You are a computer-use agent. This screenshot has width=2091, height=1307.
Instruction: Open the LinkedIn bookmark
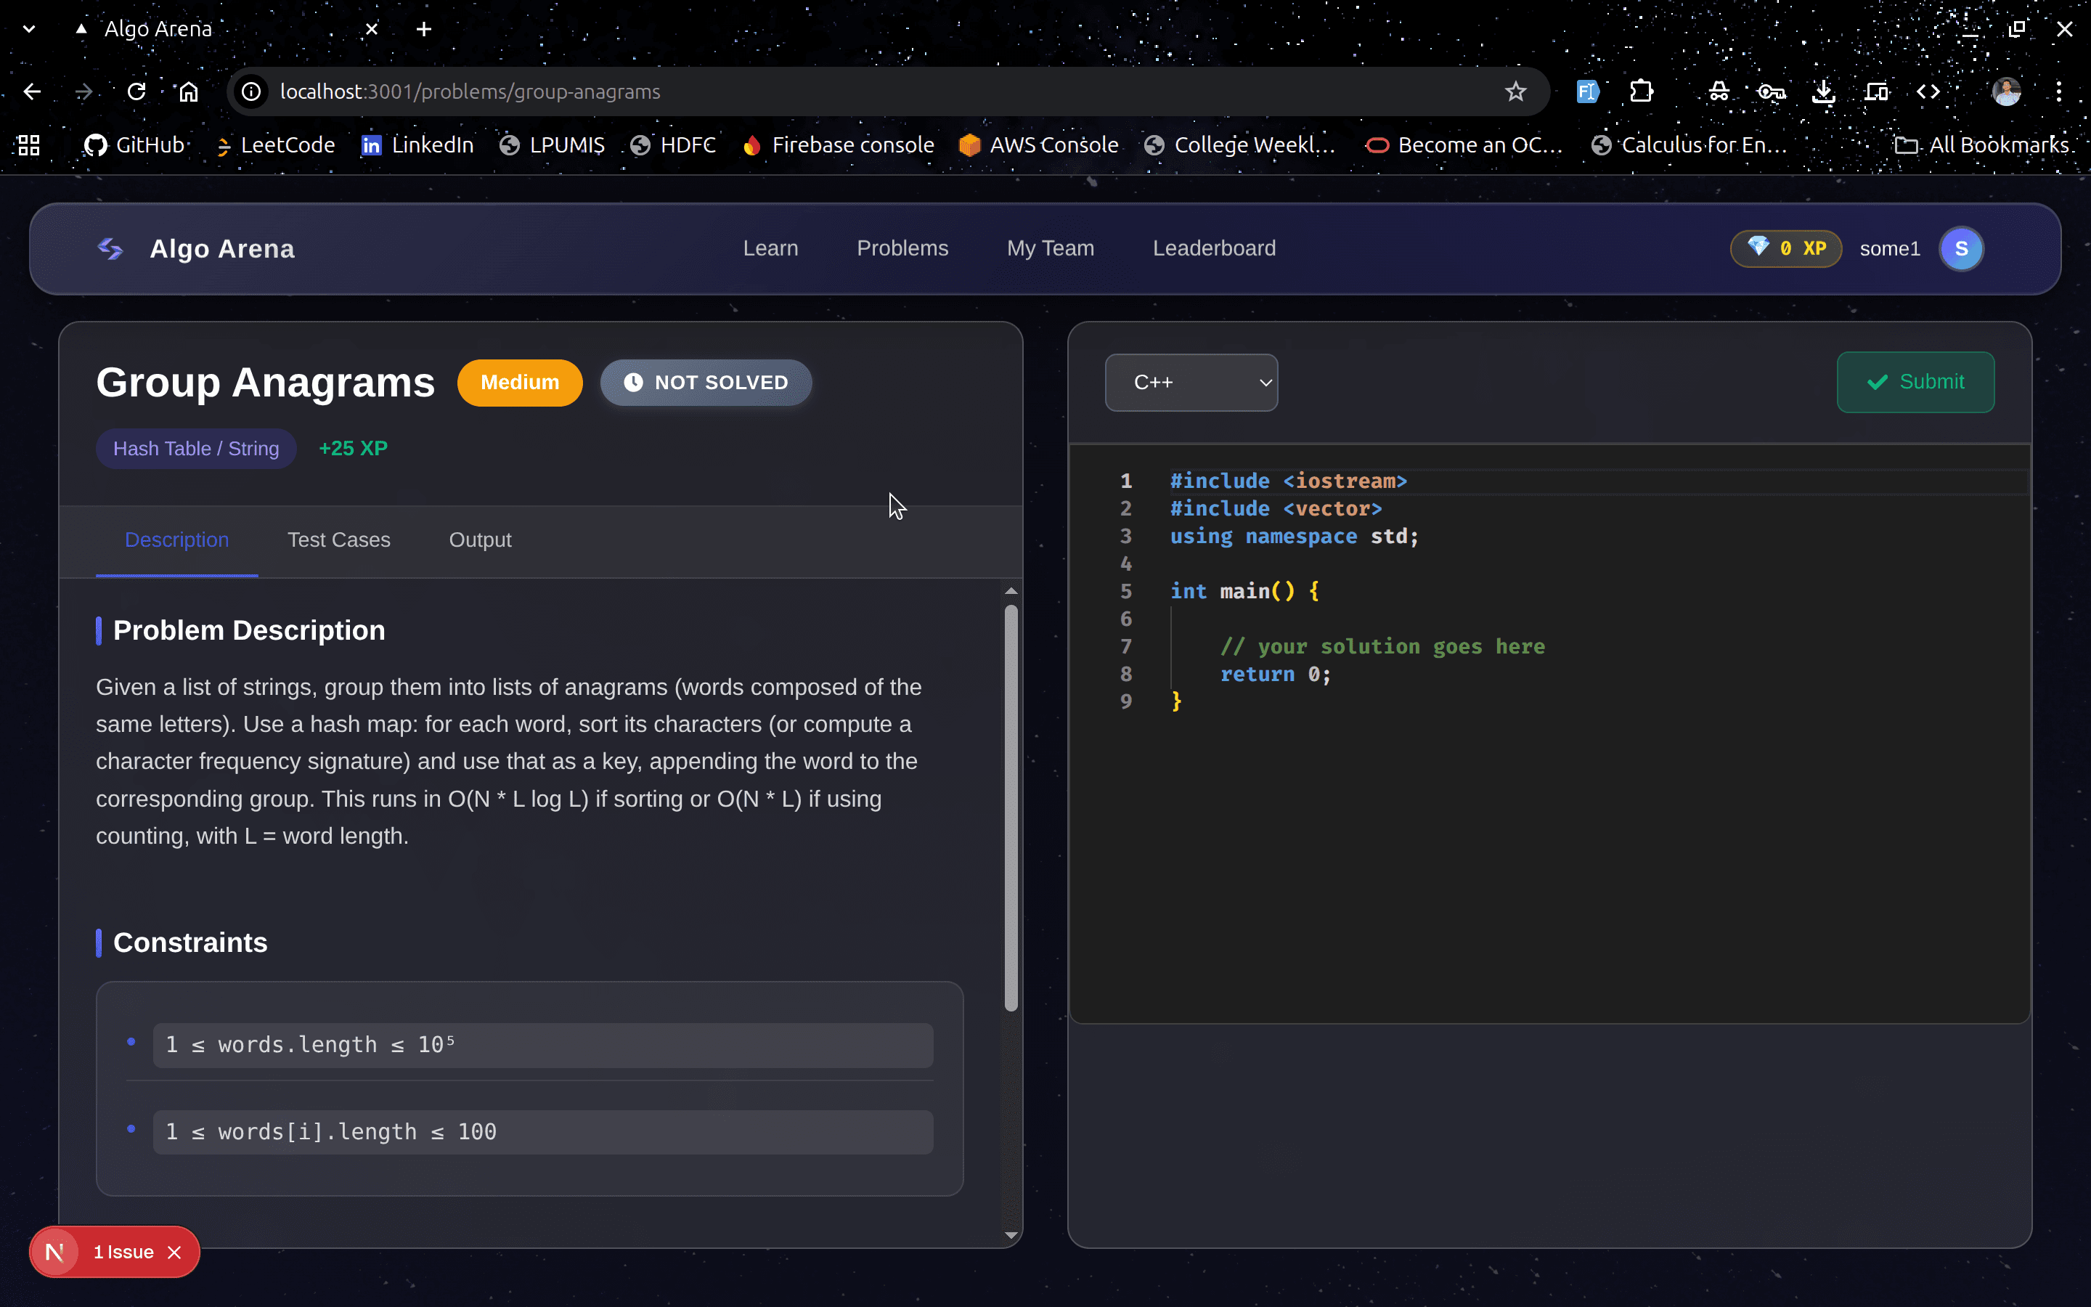click(x=417, y=144)
